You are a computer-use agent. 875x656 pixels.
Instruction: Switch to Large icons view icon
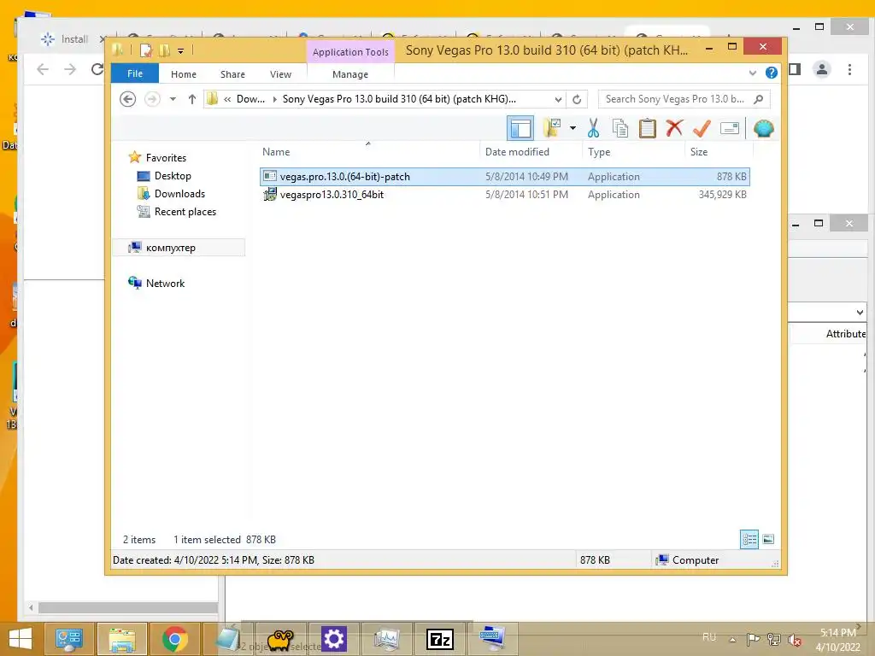click(768, 539)
